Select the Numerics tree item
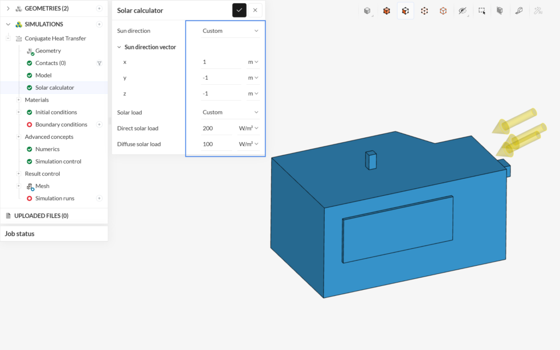Image resolution: width=560 pixels, height=350 pixels. click(47, 149)
